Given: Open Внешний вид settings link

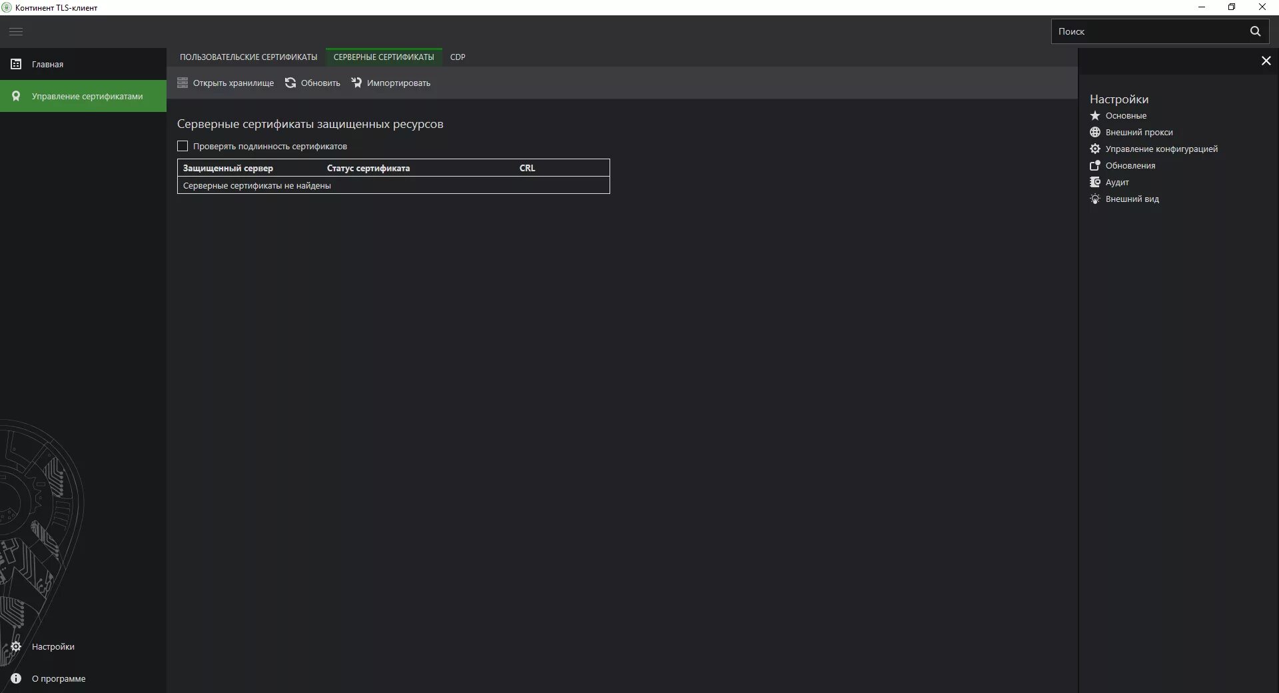Looking at the screenshot, I should click(1132, 199).
